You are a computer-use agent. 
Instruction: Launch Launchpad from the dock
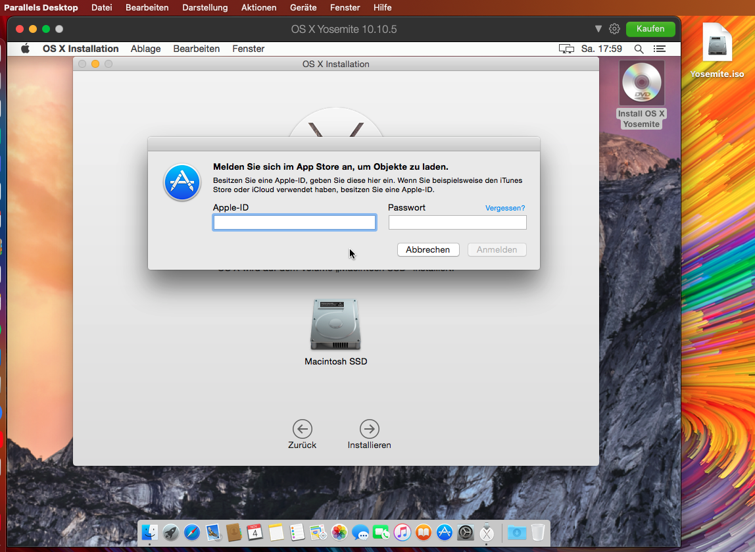coord(171,532)
